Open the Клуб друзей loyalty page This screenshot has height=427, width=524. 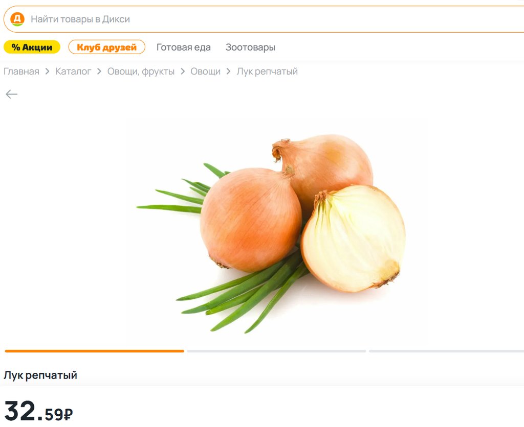(x=106, y=47)
